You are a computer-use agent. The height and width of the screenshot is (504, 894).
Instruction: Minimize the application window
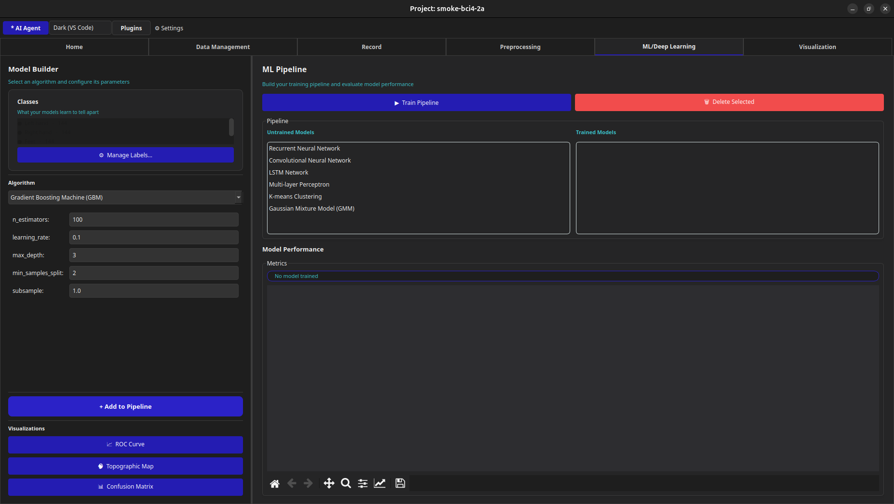point(853,9)
